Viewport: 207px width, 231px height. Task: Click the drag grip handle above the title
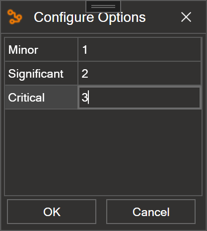[x=103, y=6]
